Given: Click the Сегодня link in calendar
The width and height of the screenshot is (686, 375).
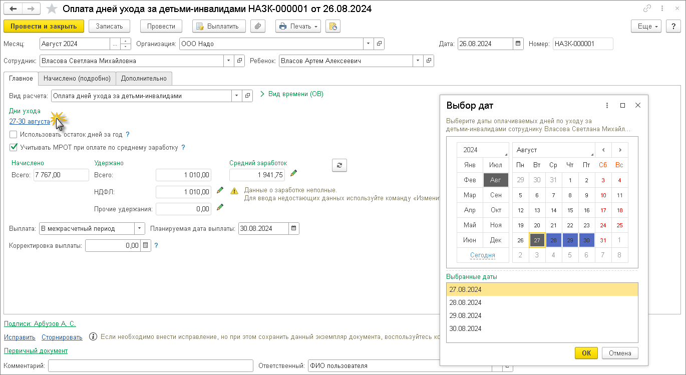Looking at the screenshot, I should pyautogui.click(x=483, y=255).
